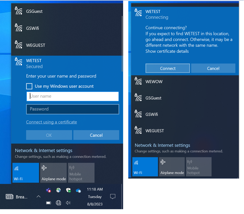Click inside the User name field
Screen dimensions: 244x214
[72, 96]
